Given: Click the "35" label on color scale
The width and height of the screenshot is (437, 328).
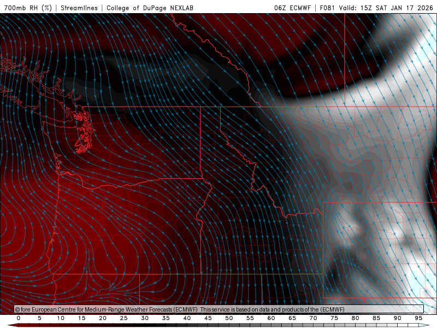Looking at the screenshot, I should click(x=166, y=318).
